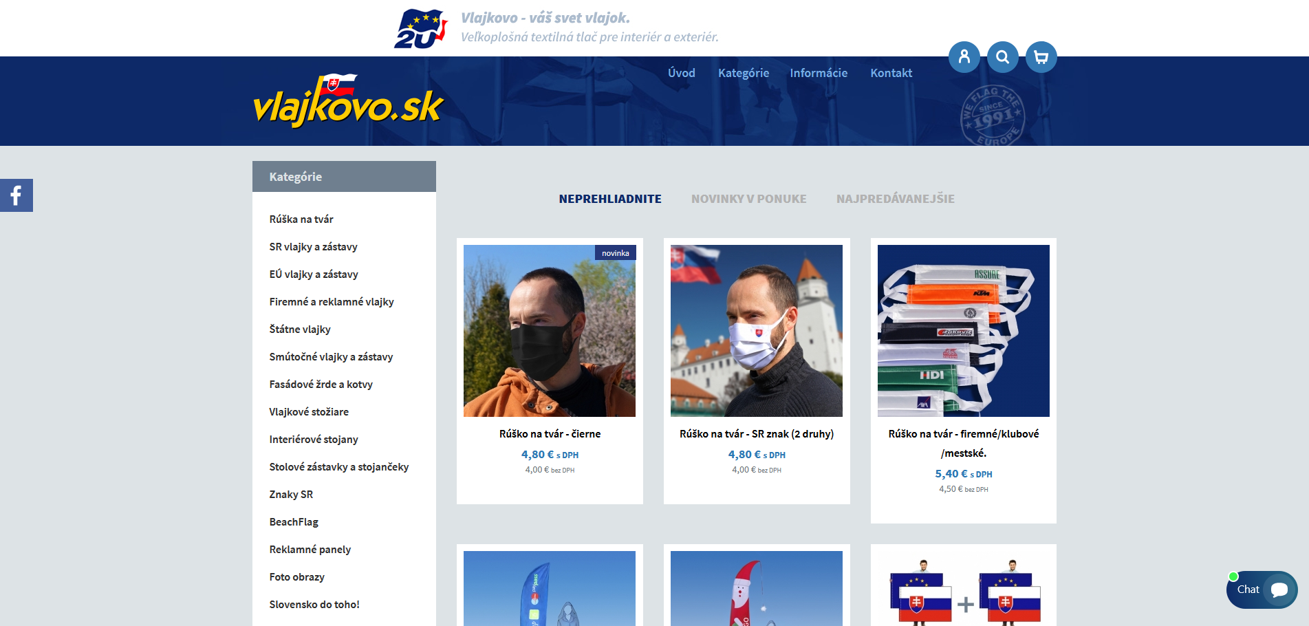Open the user account icon
Screen dimensions: 1309x626
click(964, 57)
